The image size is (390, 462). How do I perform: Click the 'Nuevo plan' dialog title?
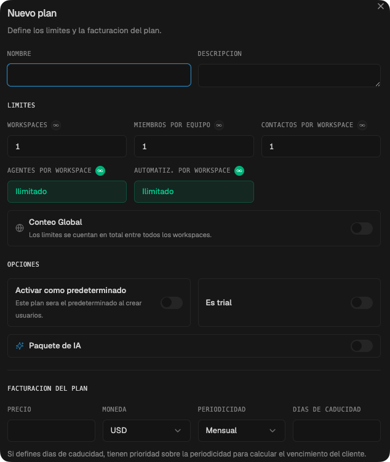pyautogui.click(x=32, y=14)
